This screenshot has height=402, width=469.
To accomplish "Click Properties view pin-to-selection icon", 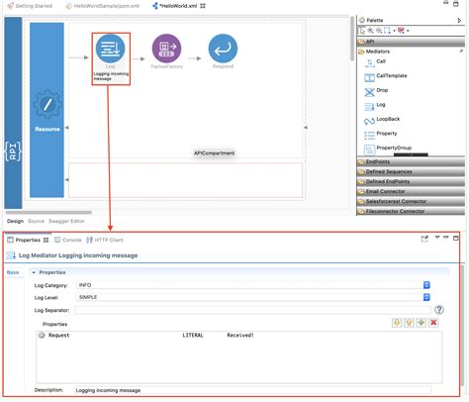I will 424,239.
